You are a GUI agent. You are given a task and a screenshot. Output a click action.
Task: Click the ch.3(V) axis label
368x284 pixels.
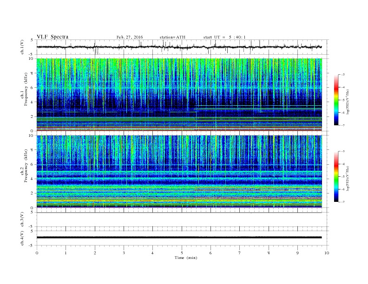coord(22,219)
